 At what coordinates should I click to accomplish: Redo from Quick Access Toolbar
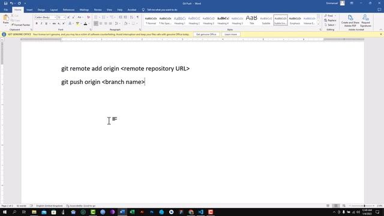click(x=19, y=4)
